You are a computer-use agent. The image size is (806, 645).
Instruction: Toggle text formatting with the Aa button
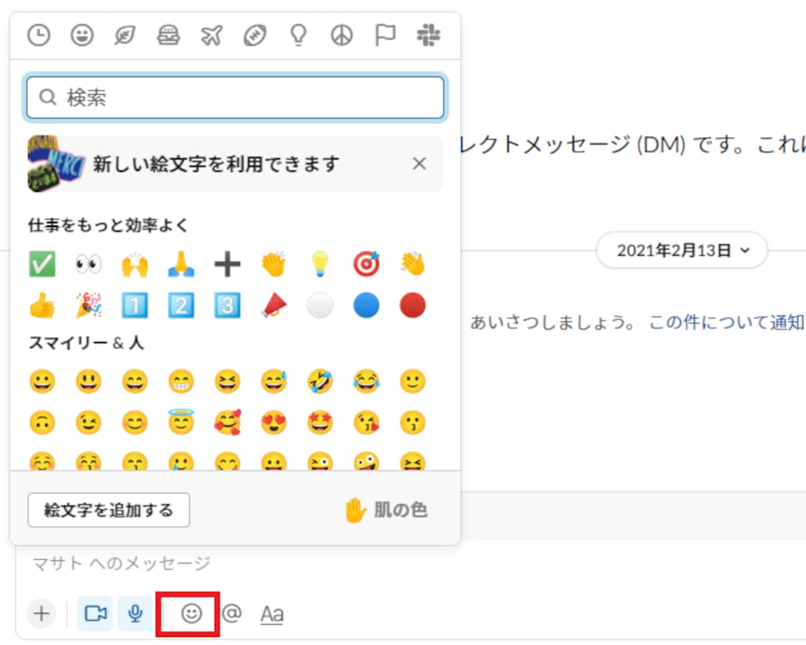[272, 613]
